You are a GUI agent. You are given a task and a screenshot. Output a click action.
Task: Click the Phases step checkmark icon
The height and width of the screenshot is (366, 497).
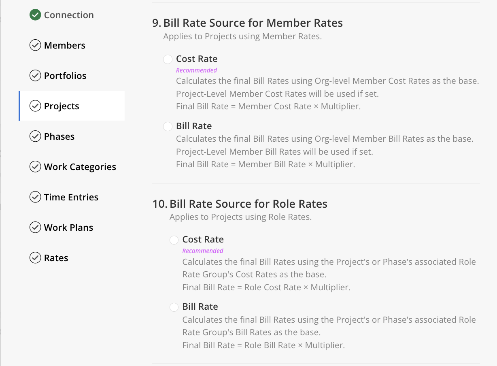coord(35,136)
